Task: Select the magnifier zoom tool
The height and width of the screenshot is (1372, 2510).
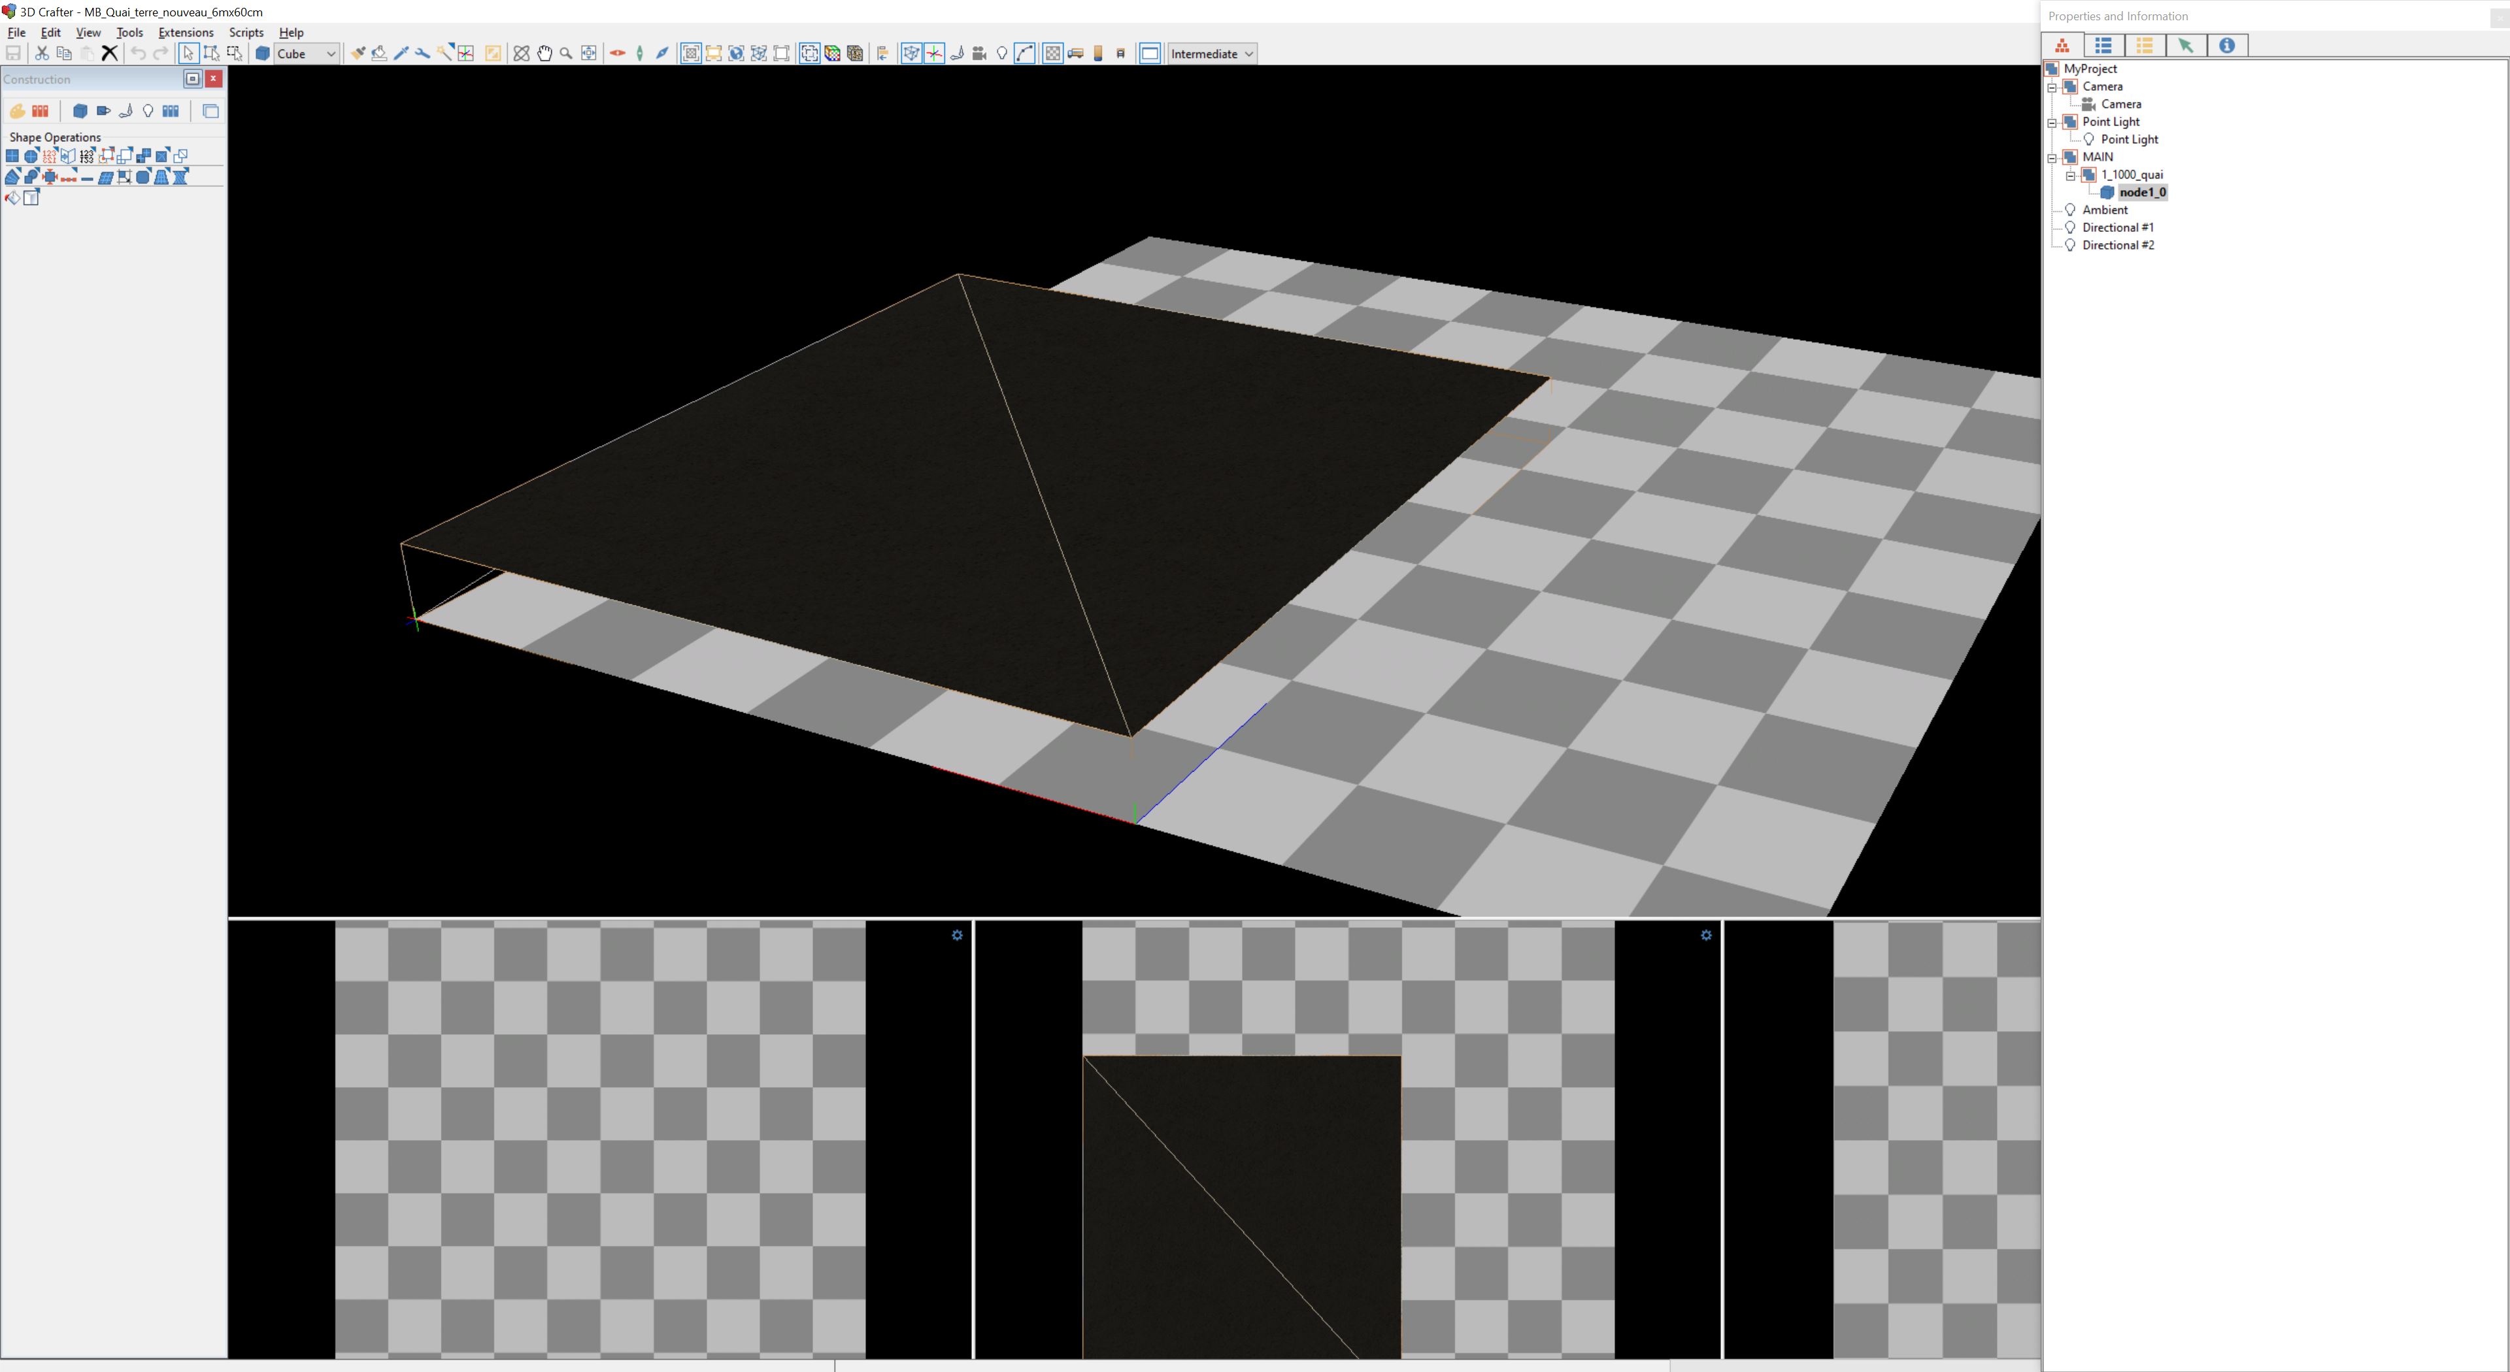Action: (x=566, y=54)
